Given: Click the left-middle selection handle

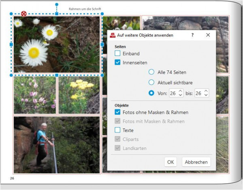Looking at the screenshot, I should (11, 45).
